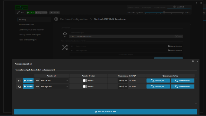The image size is (206, 116).
Task: Click the Calibrate button
Action: pyautogui.click(x=55, y=13)
